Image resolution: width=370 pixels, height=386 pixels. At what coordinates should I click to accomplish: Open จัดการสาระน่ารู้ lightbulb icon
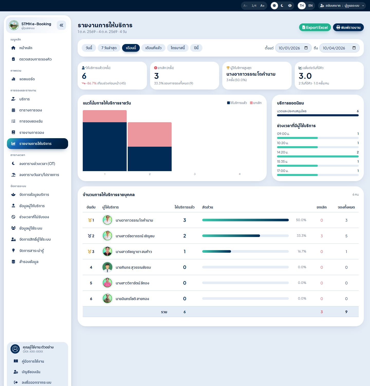(x=13, y=250)
